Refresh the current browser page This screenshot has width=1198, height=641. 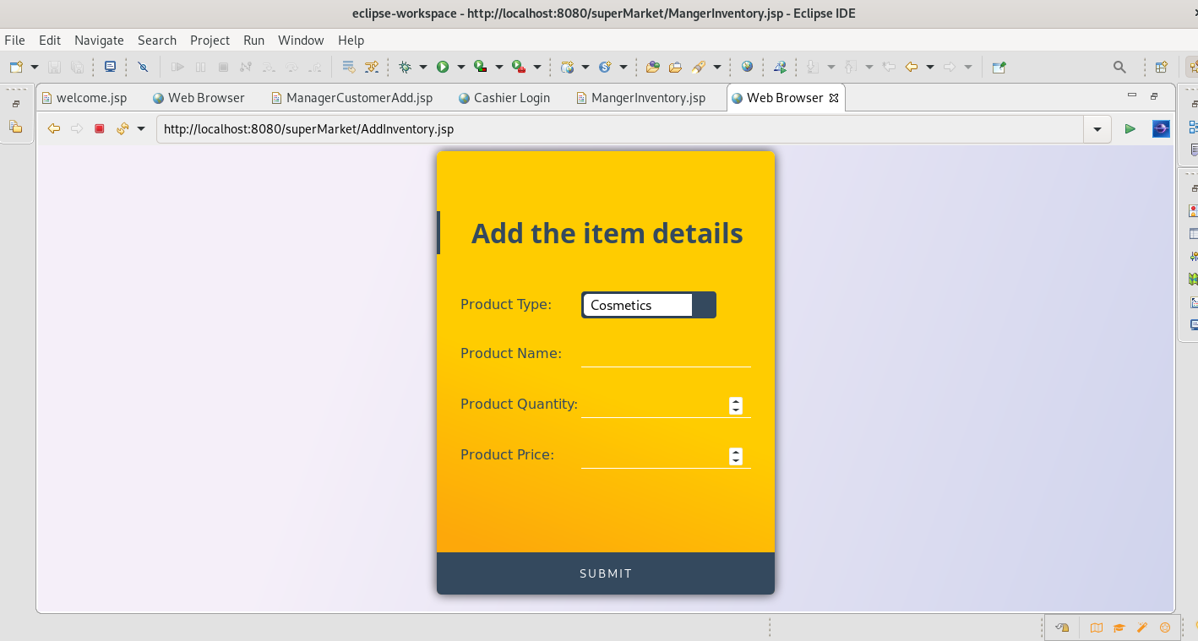pos(122,128)
